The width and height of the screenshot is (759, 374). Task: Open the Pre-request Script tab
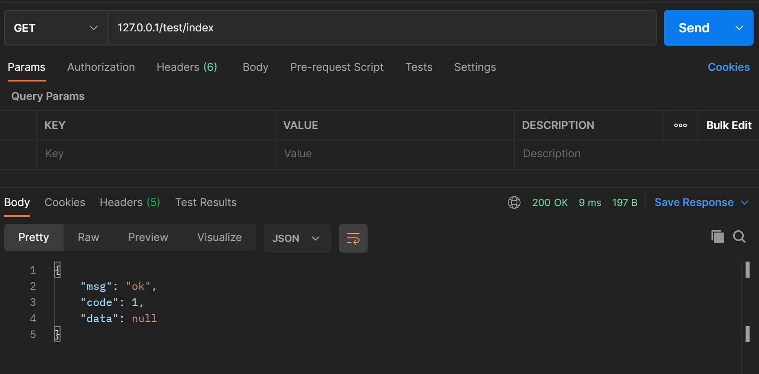[337, 67]
